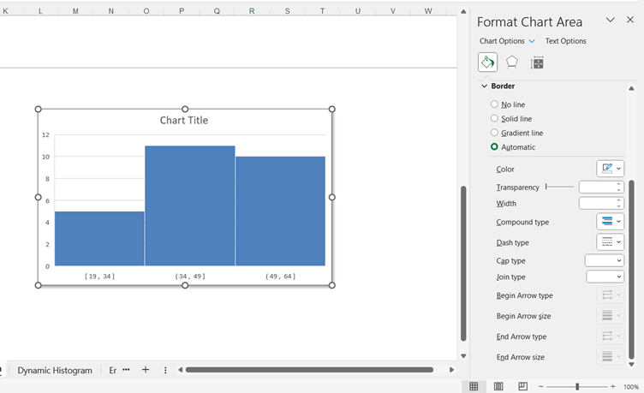Click the Chart Options dropdown button
This screenshot has height=393, width=644.
pyautogui.click(x=532, y=41)
